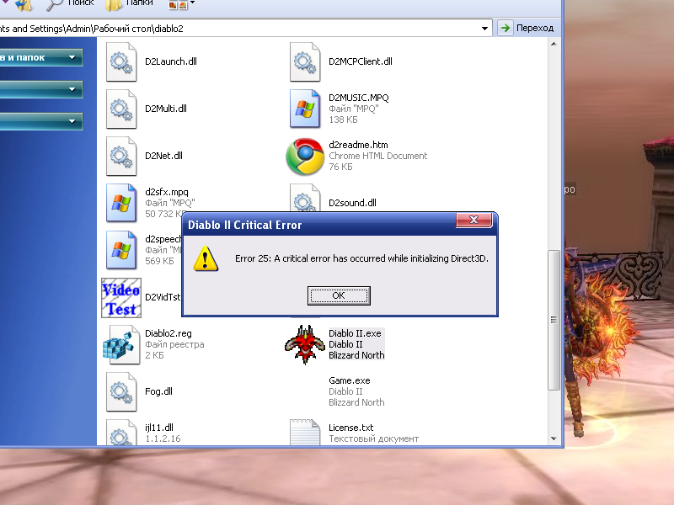Viewport: 674px width, 505px height.
Task: Select the ijl11.dll file name
Action: pos(158,428)
